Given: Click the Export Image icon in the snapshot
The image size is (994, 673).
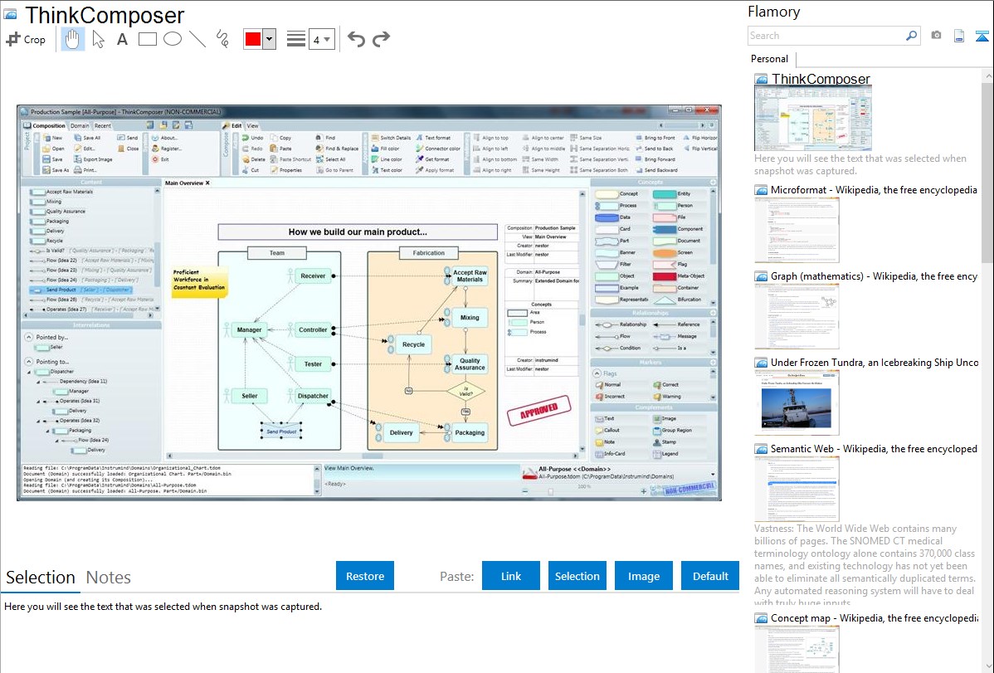Looking at the screenshot, I should pyautogui.click(x=78, y=159).
